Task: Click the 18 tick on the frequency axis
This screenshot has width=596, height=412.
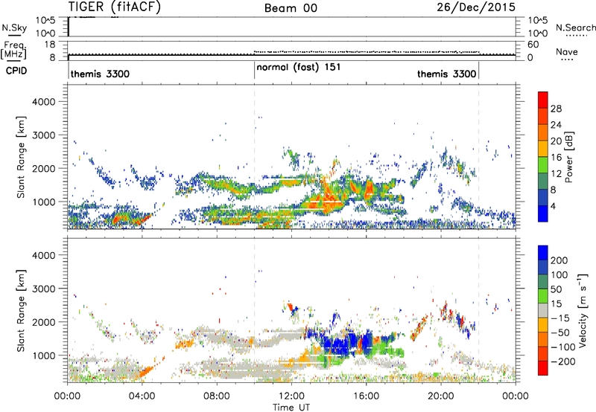Action: pyautogui.click(x=50, y=45)
